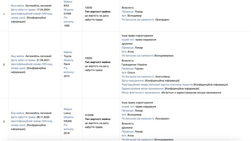Click the 1995 production year
The width and height of the screenshot is (251, 141).
point(67,25)
